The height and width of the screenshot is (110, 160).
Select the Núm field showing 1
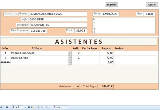tap(14, 14)
